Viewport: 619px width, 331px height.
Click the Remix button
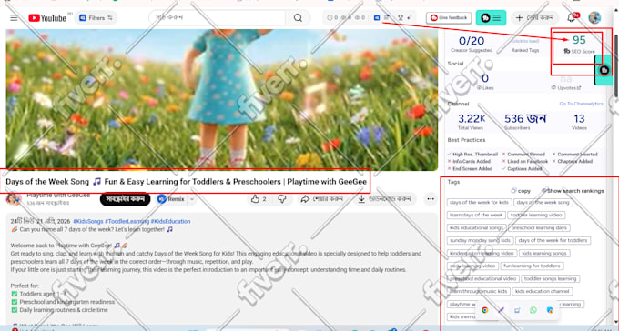click(171, 199)
